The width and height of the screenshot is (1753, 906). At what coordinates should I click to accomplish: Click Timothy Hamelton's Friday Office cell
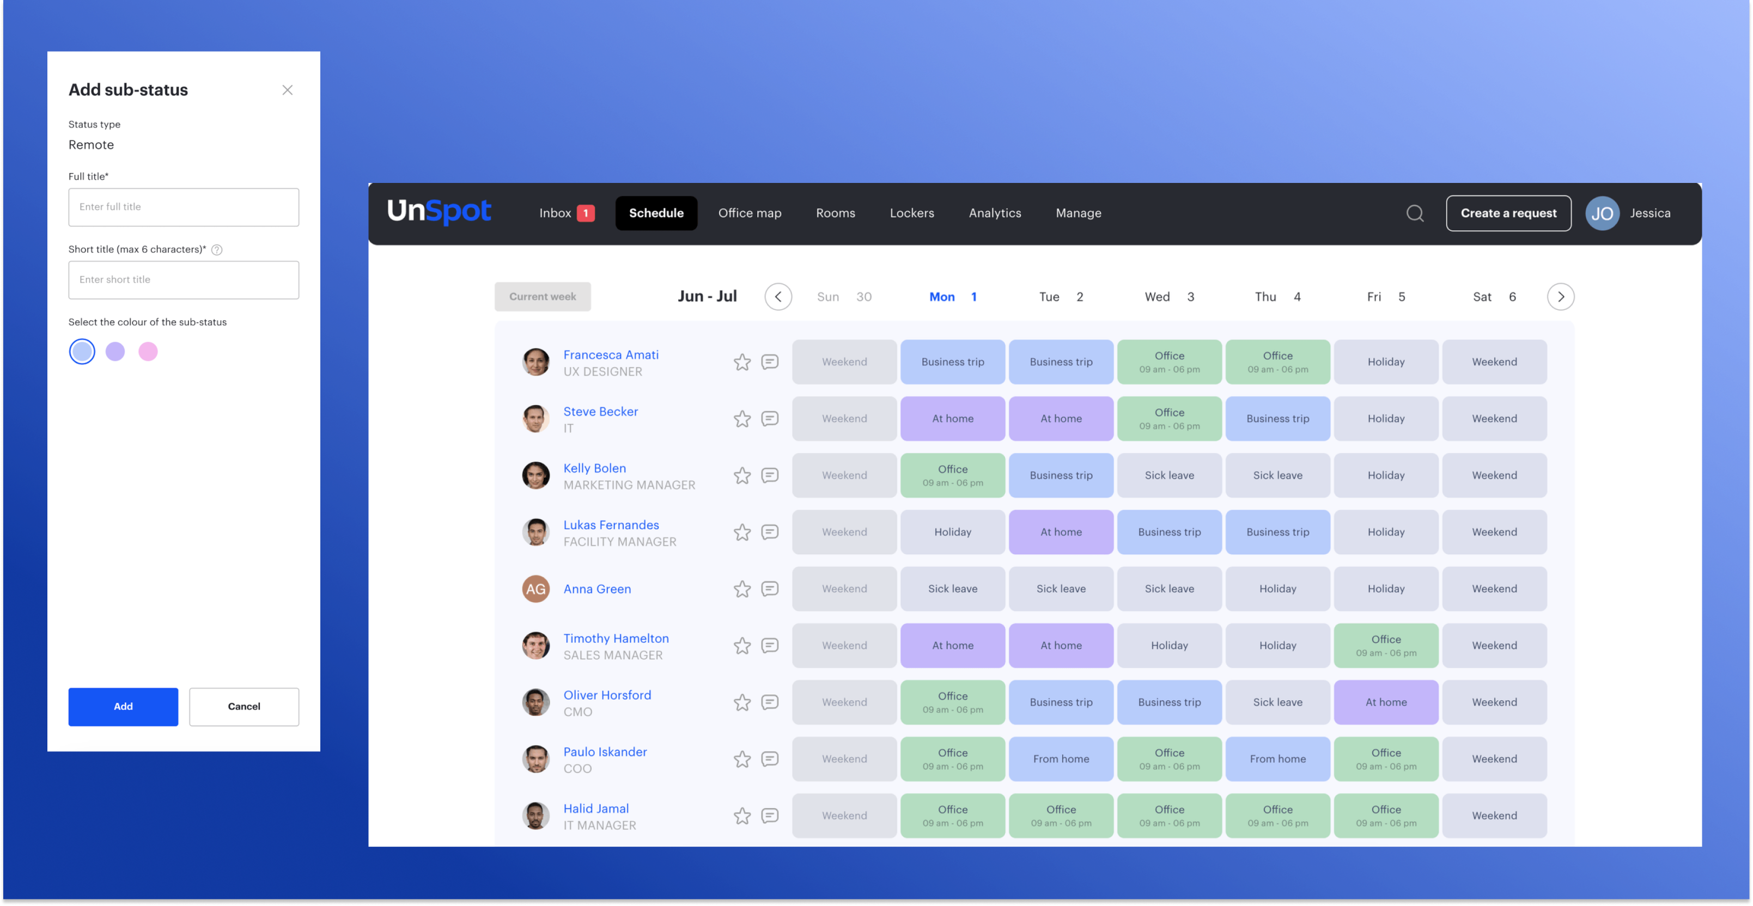1385,646
